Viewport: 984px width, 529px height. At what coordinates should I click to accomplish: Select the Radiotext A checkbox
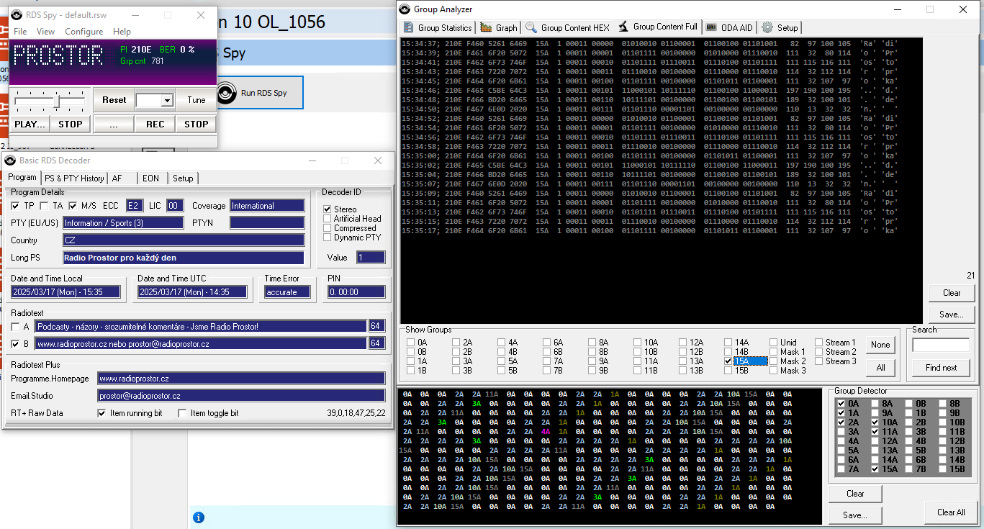16,327
